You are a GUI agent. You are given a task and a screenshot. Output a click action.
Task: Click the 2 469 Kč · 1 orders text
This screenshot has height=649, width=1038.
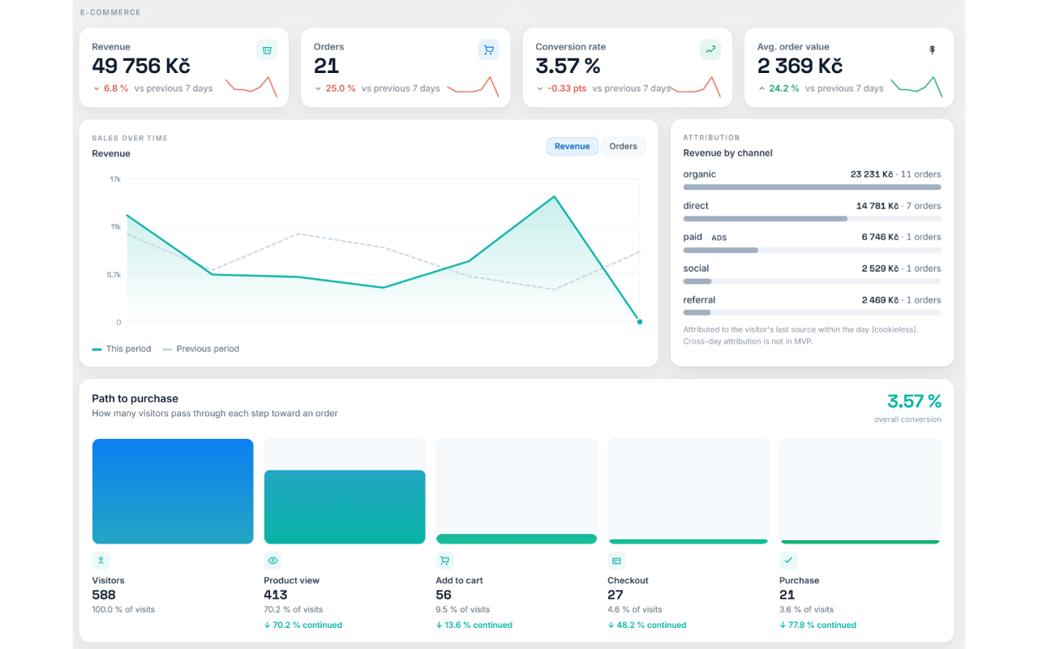[x=902, y=300]
